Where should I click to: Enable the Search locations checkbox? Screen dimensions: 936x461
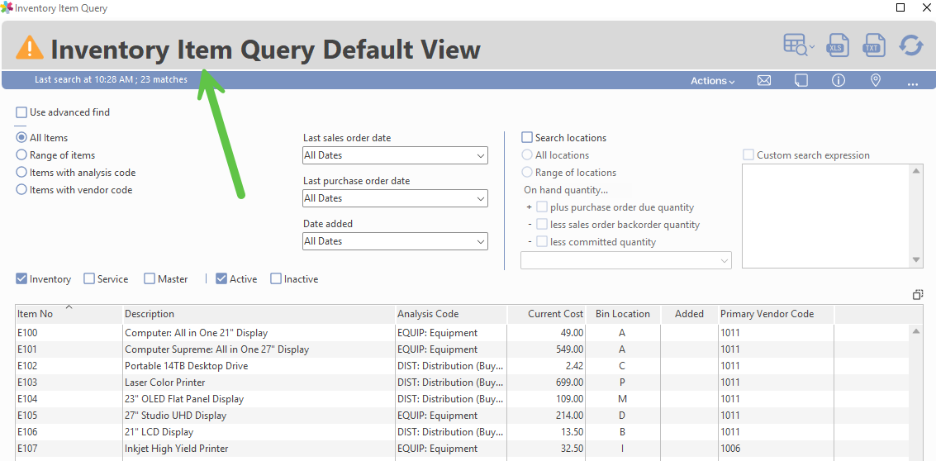(x=527, y=138)
